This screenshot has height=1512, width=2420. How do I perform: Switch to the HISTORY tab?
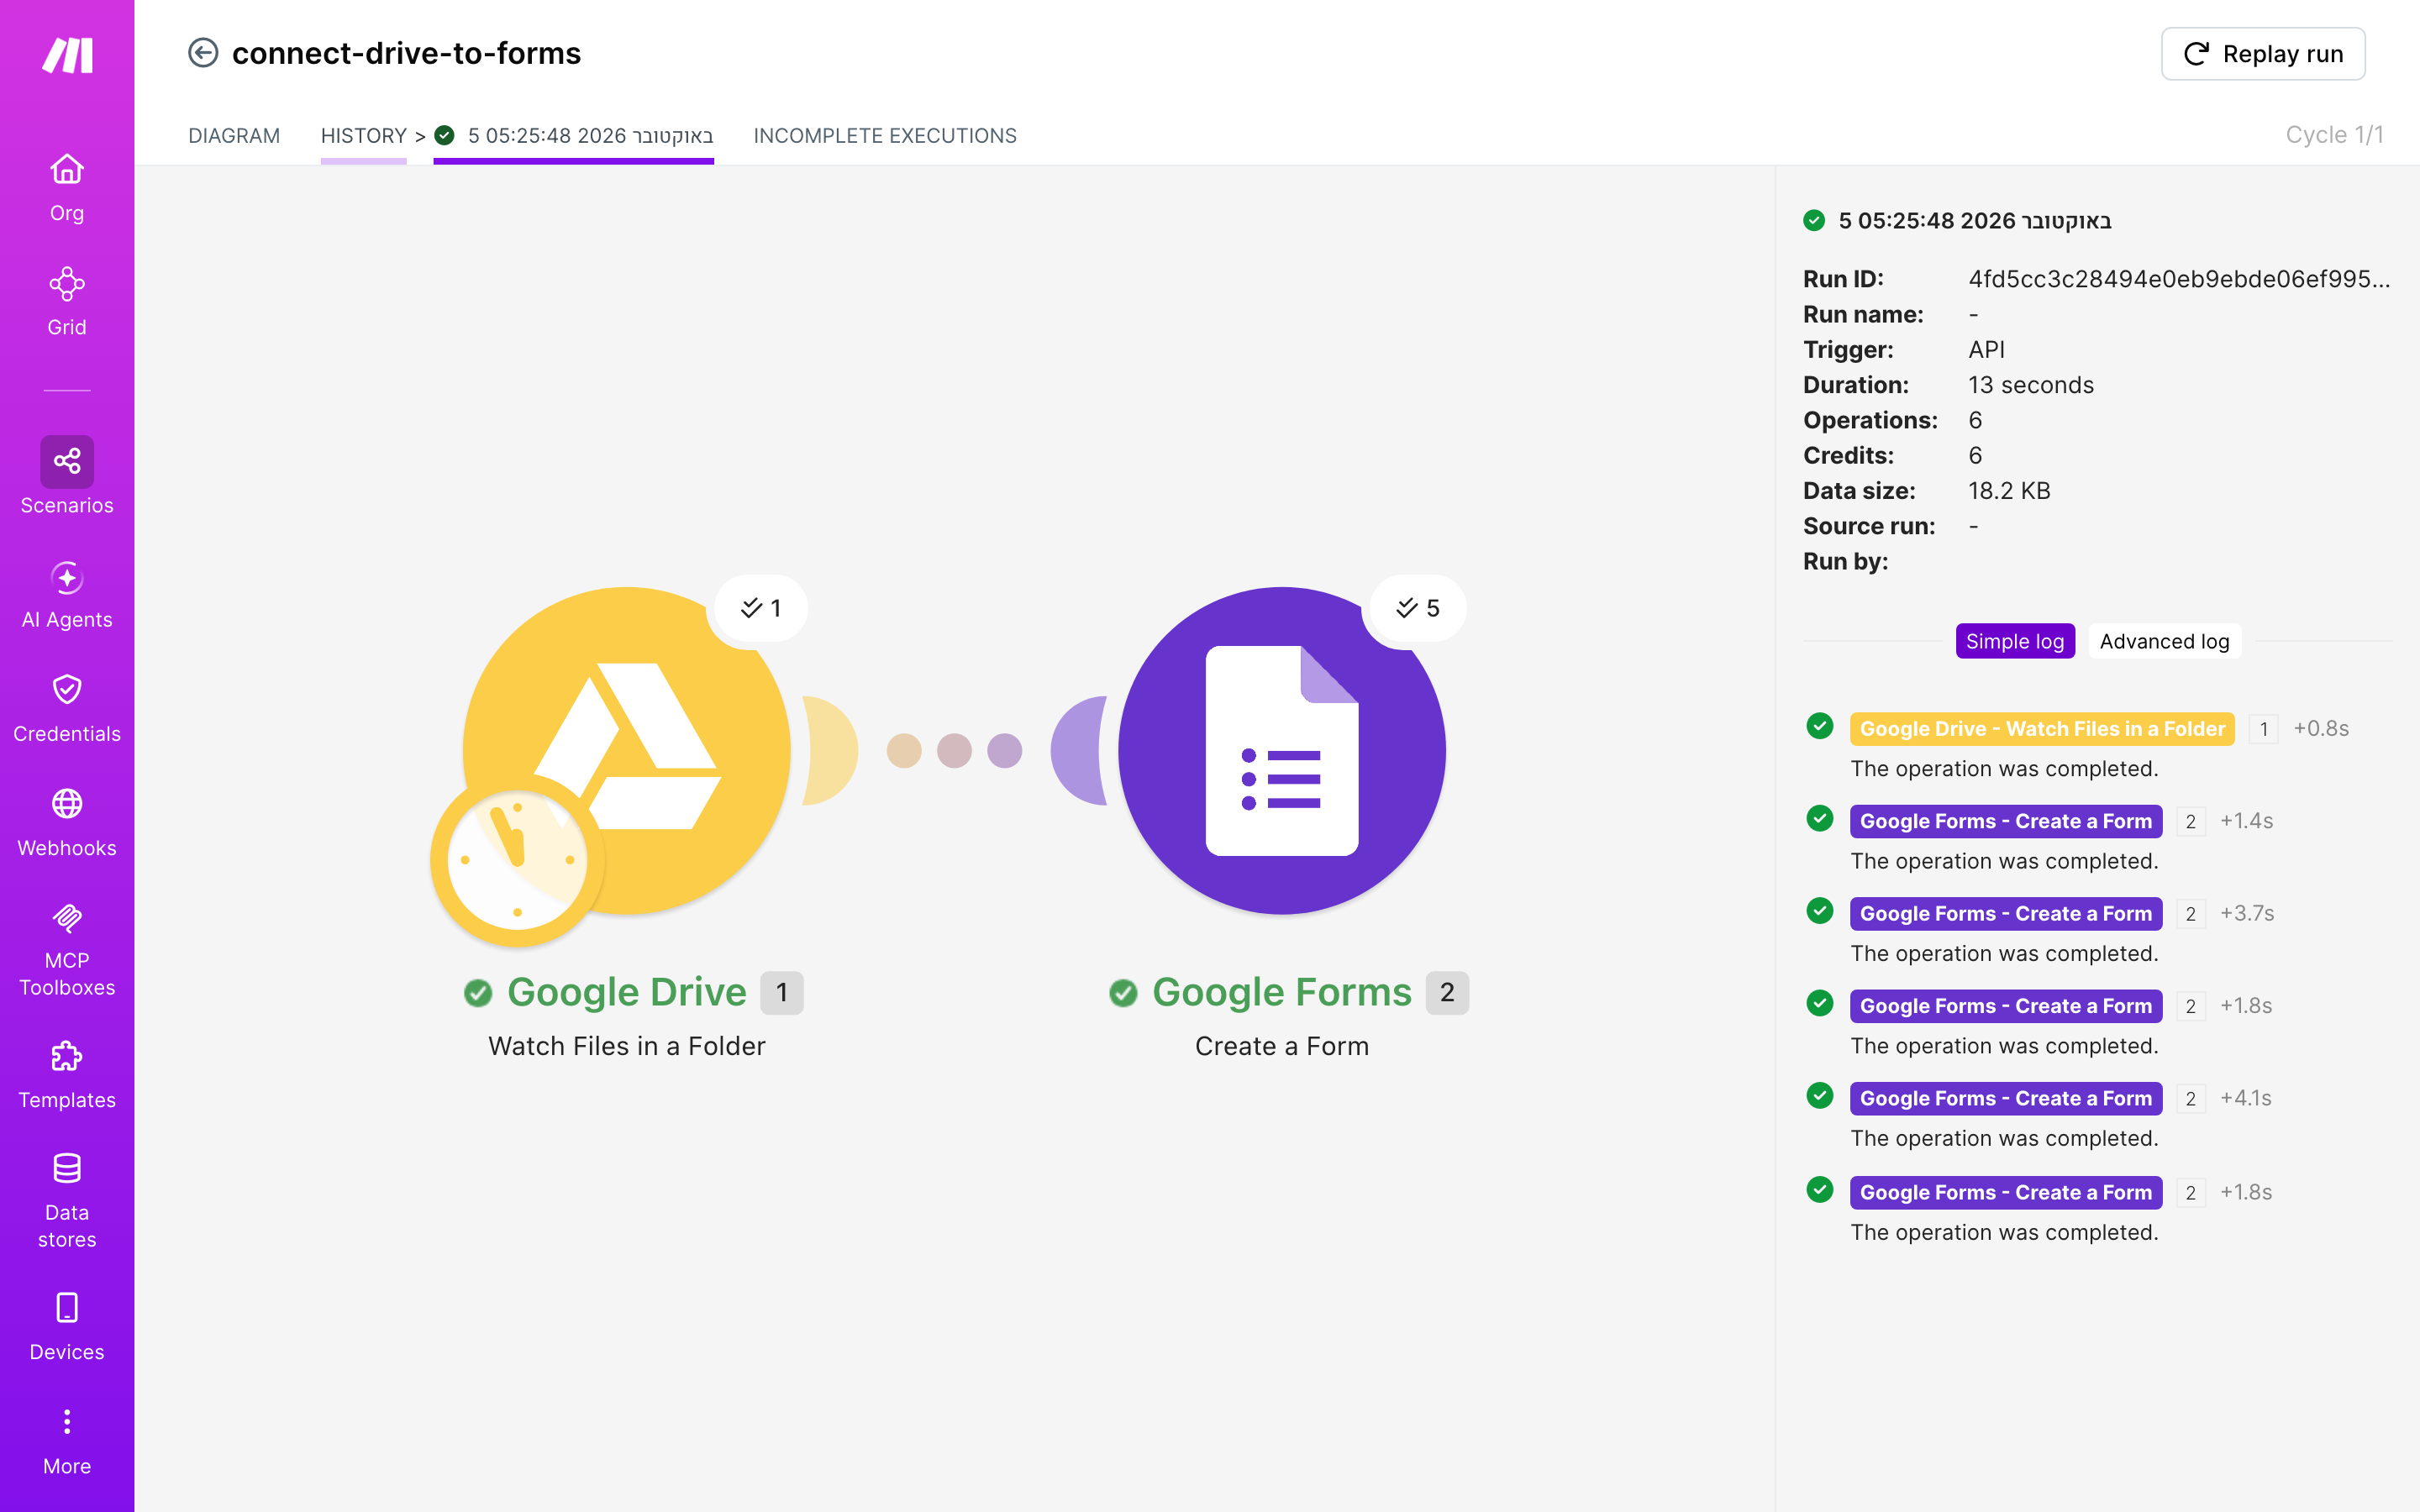pos(363,136)
